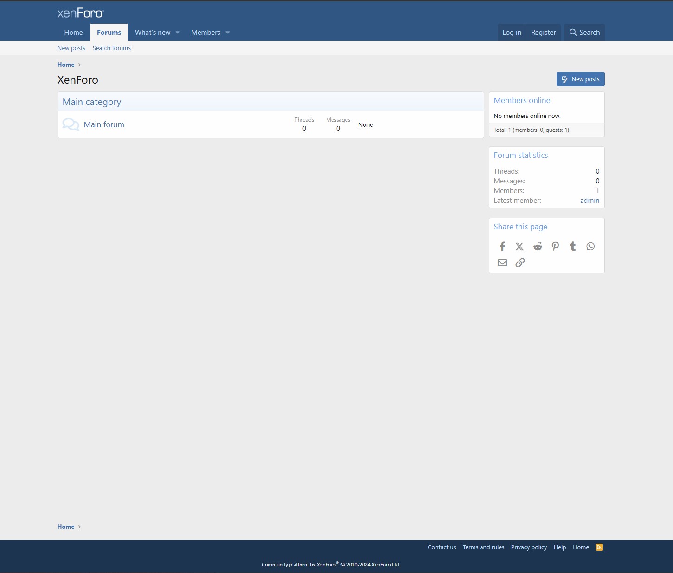Viewport: 673px width, 573px height.
Task: Click the 'No members online now.' text
Action: [x=527, y=116]
